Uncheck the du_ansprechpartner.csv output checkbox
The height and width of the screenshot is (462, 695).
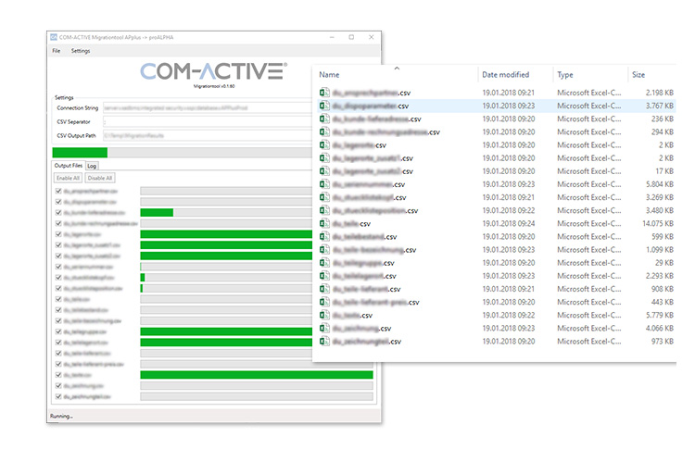58,191
